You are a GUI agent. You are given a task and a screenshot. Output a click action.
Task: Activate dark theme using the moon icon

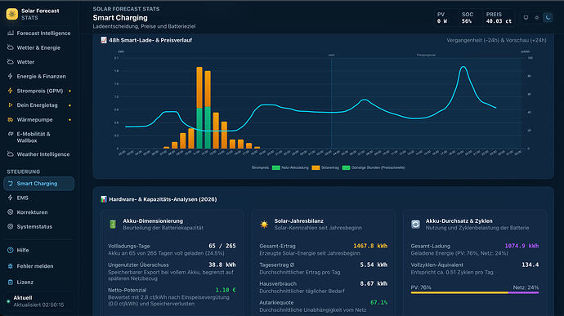pos(548,17)
